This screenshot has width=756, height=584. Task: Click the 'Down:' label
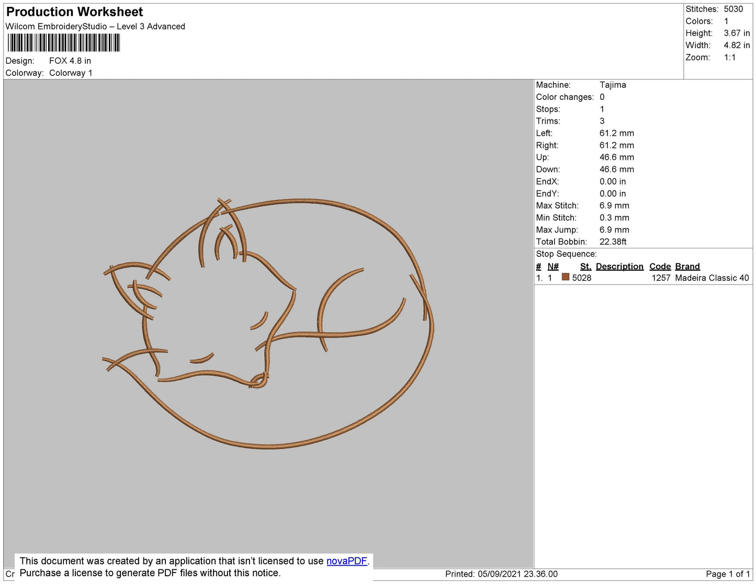point(548,169)
